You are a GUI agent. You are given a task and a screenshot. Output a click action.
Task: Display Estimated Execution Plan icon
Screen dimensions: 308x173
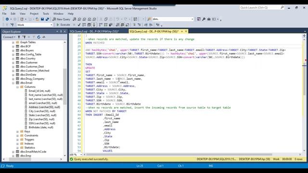[x=84, y=25]
